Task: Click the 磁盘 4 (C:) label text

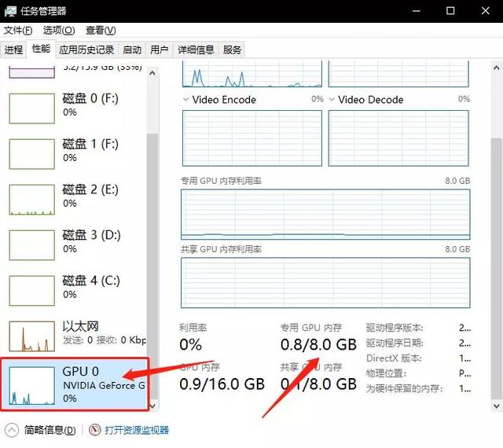Action: point(91,281)
